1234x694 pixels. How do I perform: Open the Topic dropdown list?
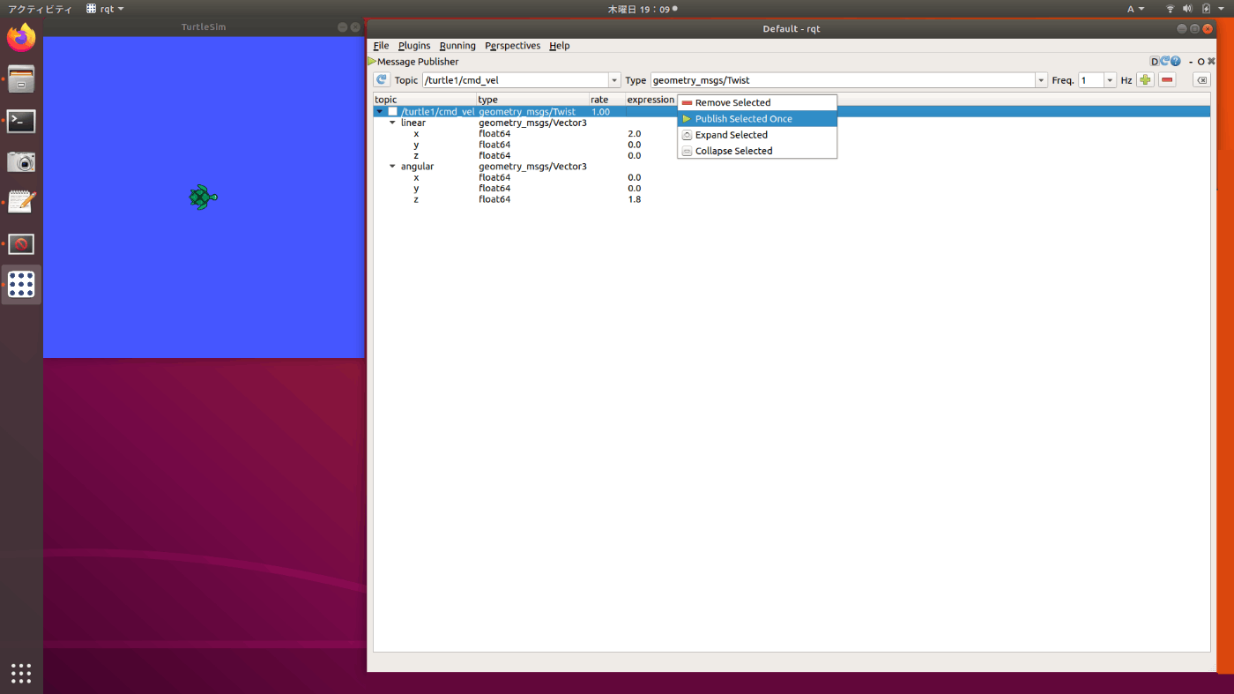(614, 80)
